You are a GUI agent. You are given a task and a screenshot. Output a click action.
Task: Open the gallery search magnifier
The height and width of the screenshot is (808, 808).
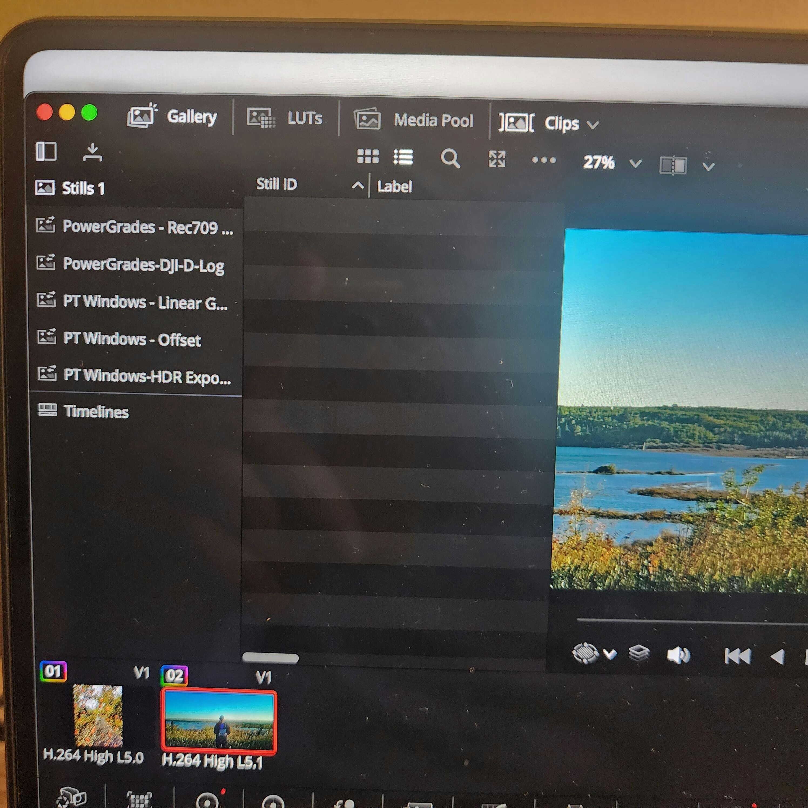[x=450, y=159]
